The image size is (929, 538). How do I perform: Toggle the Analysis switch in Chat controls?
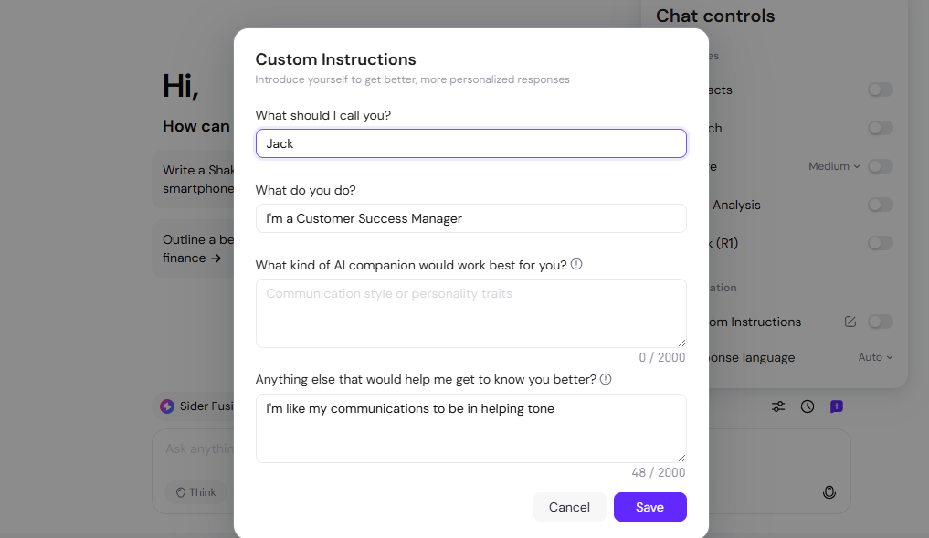tap(881, 205)
